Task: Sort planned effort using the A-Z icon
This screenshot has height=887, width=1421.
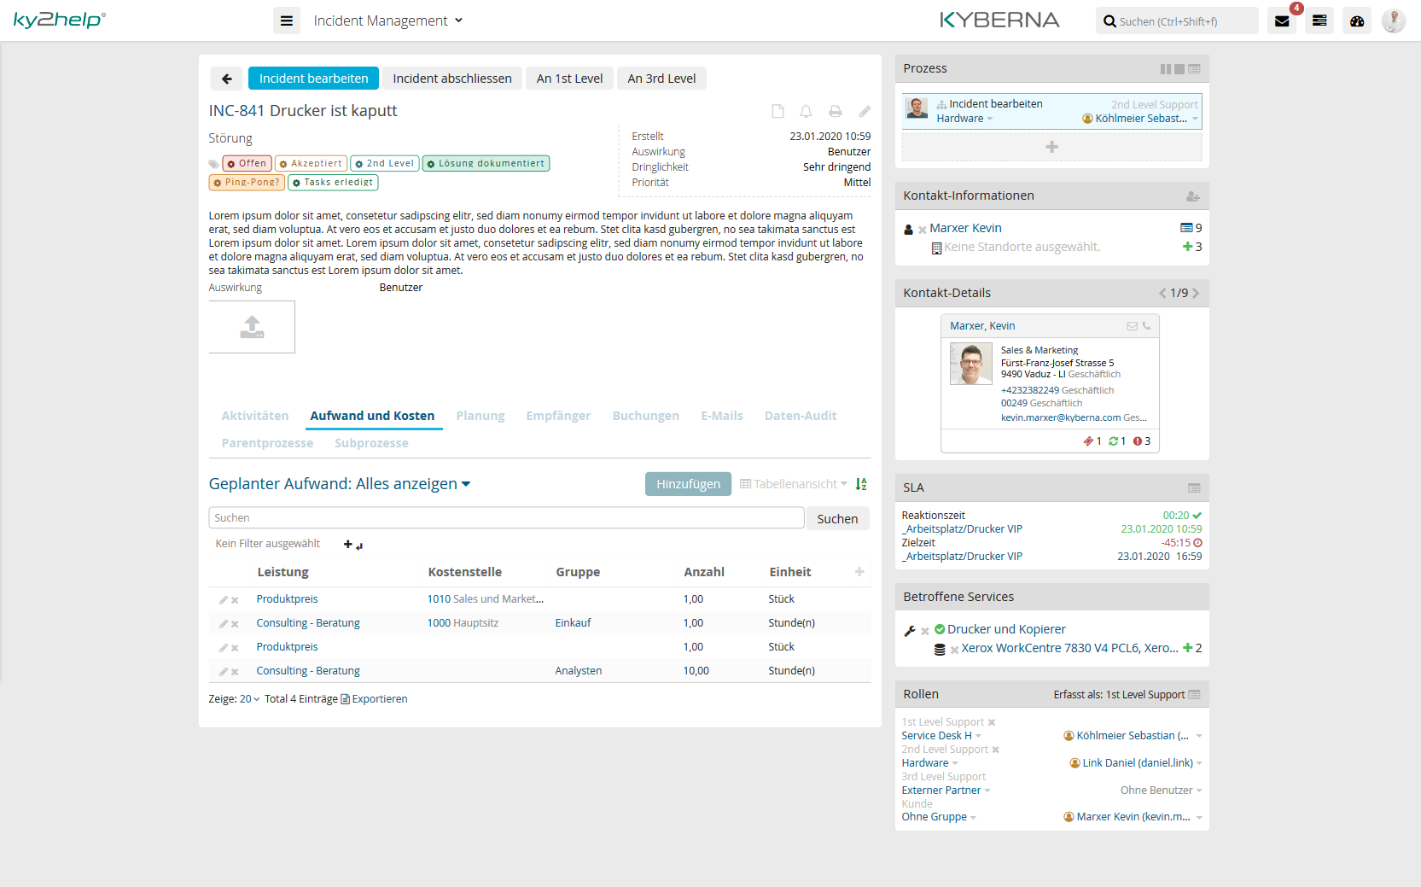Action: pos(860,484)
